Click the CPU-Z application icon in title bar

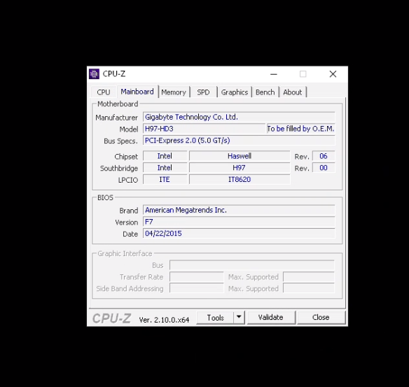[94, 74]
